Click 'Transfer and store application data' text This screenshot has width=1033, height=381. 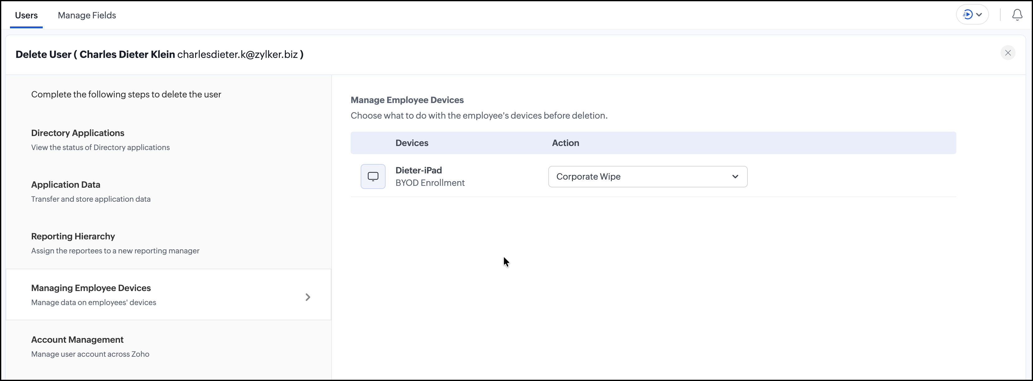coord(91,199)
